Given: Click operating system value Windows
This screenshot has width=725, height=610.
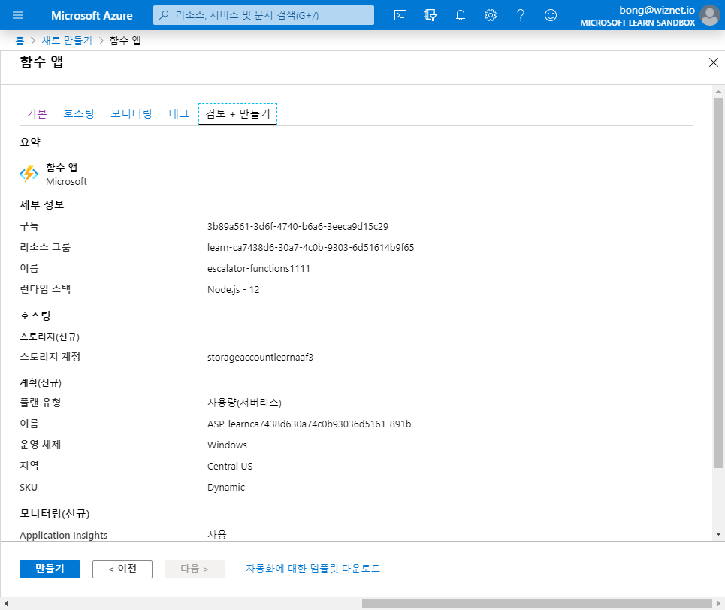Looking at the screenshot, I should coord(227,445).
